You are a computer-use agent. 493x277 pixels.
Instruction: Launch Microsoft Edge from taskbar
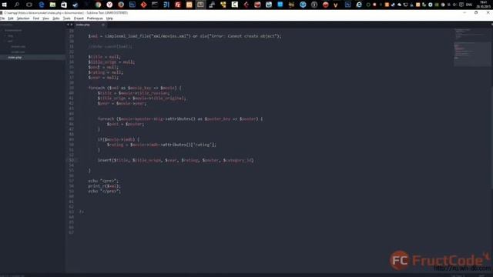(x=41, y=5)
